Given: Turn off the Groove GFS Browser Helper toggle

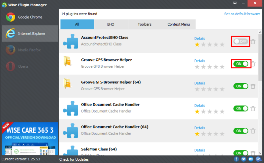Looking at the screenshot, I should tap(241, 64).
